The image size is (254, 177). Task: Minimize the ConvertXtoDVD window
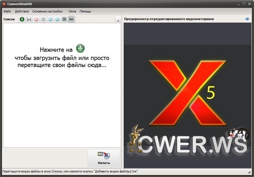click(x=238, y=4)
